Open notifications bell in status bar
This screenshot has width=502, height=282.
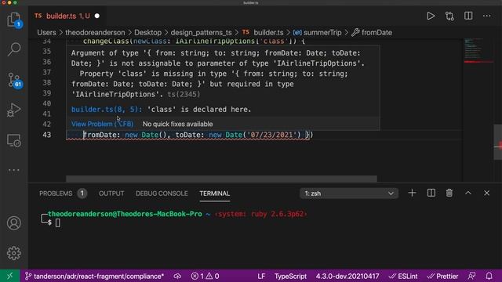tap(489, 276)
